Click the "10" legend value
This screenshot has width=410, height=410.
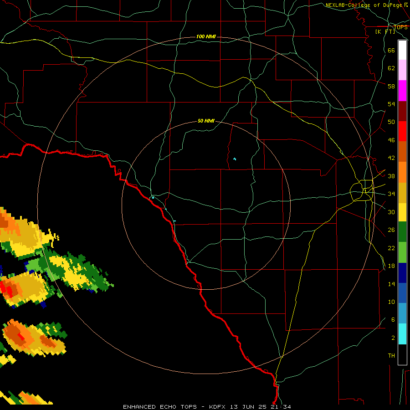(x=391, y=302)
